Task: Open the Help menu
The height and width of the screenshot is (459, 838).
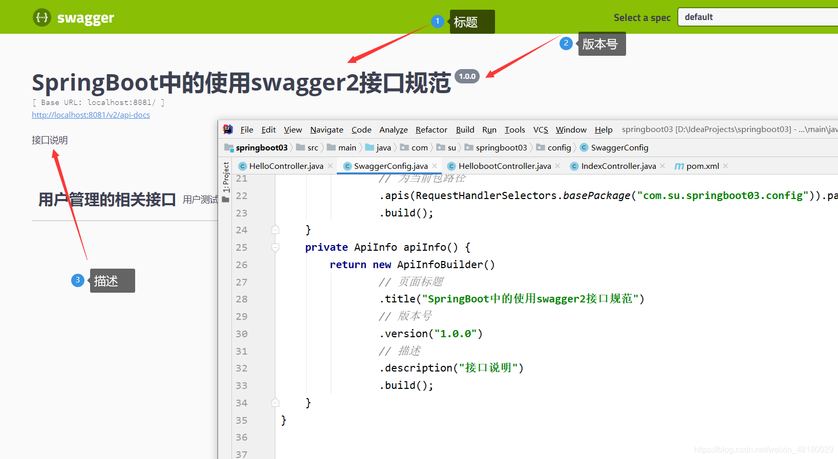Action: click(x=604, y=130)
